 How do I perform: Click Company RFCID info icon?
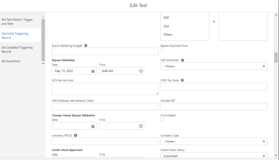(x=75, y=136)
